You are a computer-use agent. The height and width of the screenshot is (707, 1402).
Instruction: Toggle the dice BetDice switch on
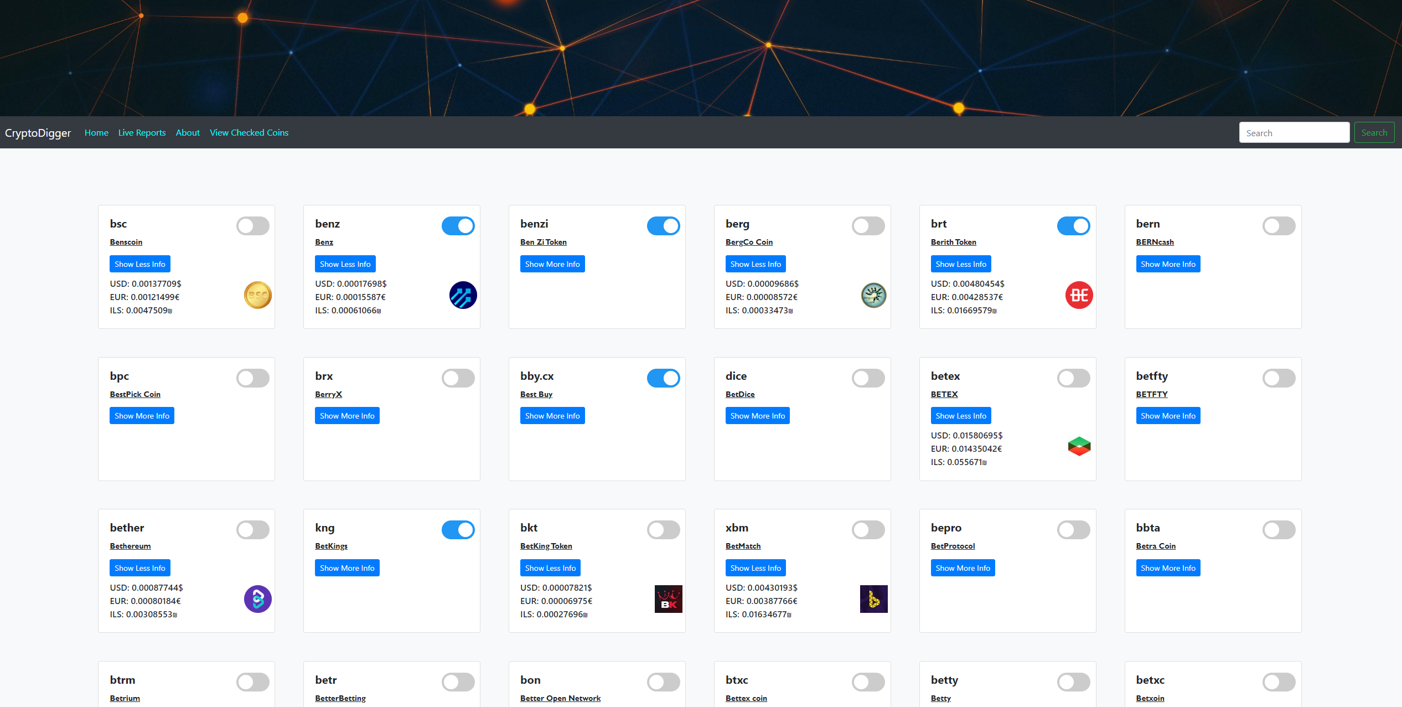click(x=868, y=378)
